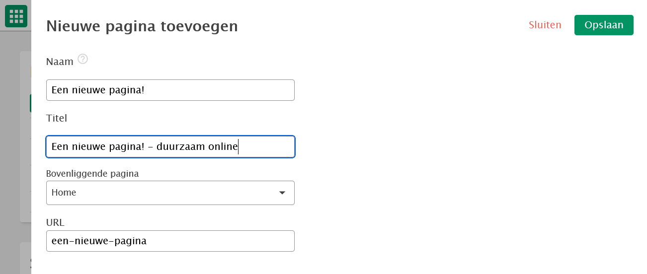Click the 'een-nieuwe-pagina' slug text
Viewport: 647px width, 274px height.
click(x=99, y=241)
